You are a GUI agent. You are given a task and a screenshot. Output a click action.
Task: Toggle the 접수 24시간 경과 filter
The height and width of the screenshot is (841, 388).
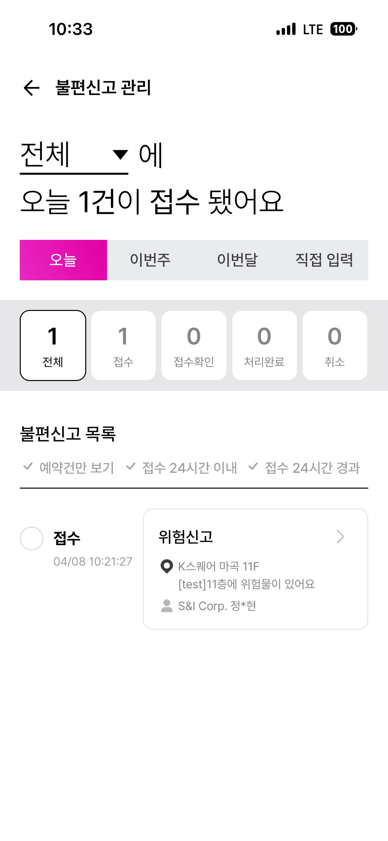(x=304, y=468)
